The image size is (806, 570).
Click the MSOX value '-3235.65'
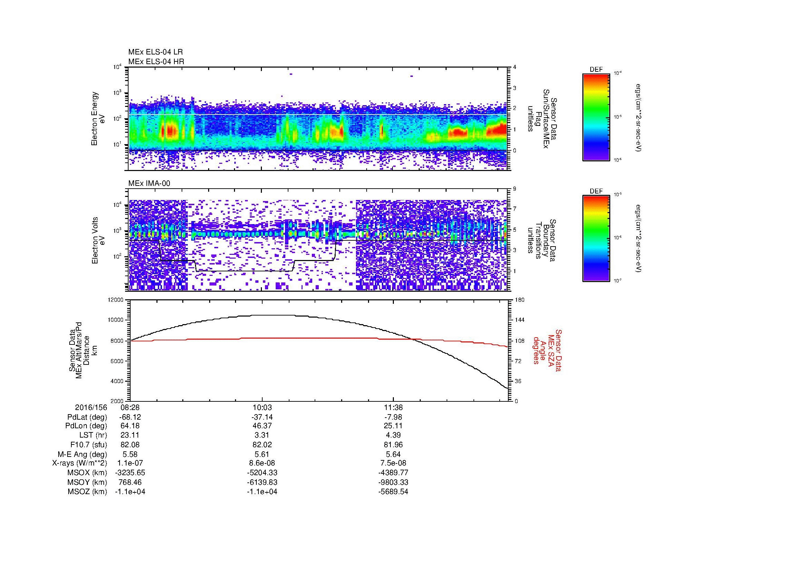point(130,473)
